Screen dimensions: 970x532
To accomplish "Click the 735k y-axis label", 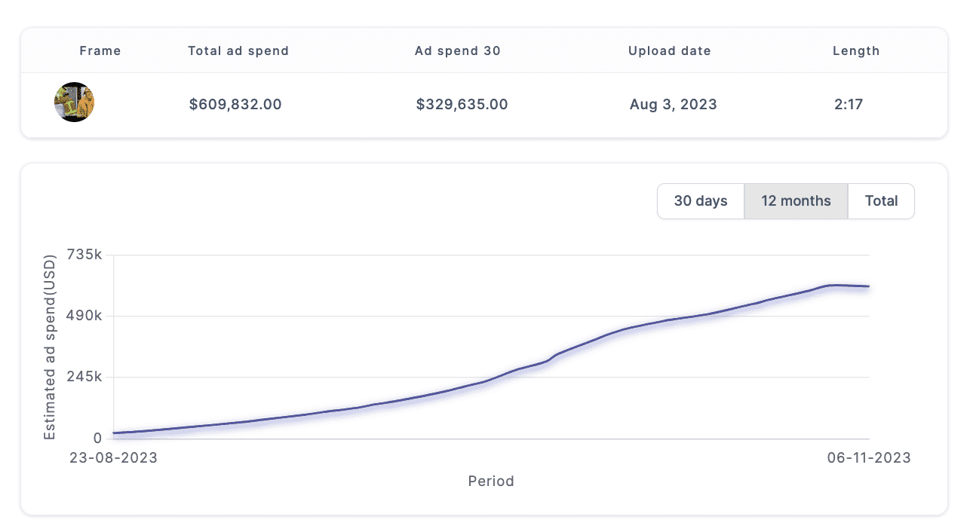I will coord(84,255).
